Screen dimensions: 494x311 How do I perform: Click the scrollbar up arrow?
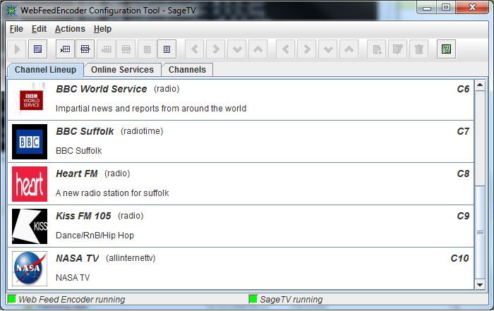[481, 85]
